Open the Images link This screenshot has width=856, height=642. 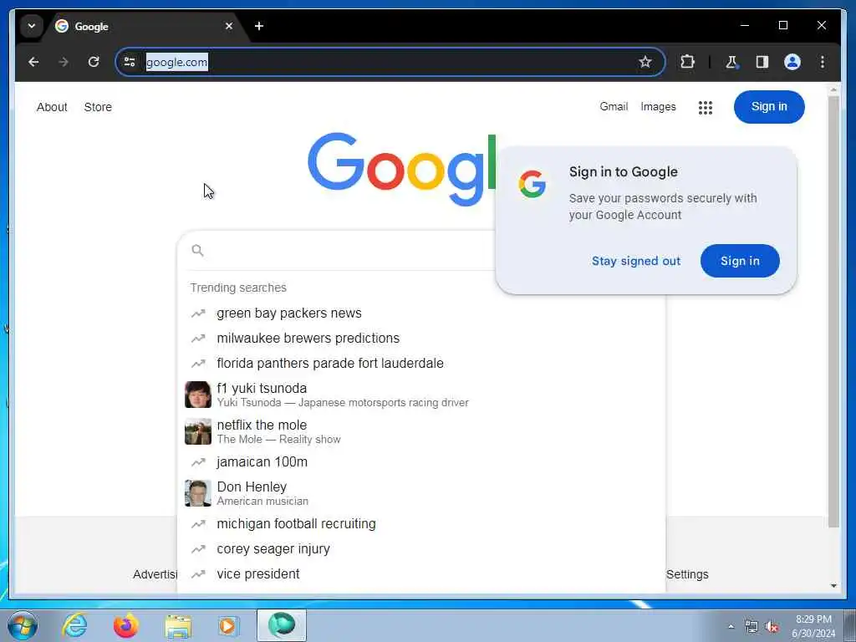point(658,106)
